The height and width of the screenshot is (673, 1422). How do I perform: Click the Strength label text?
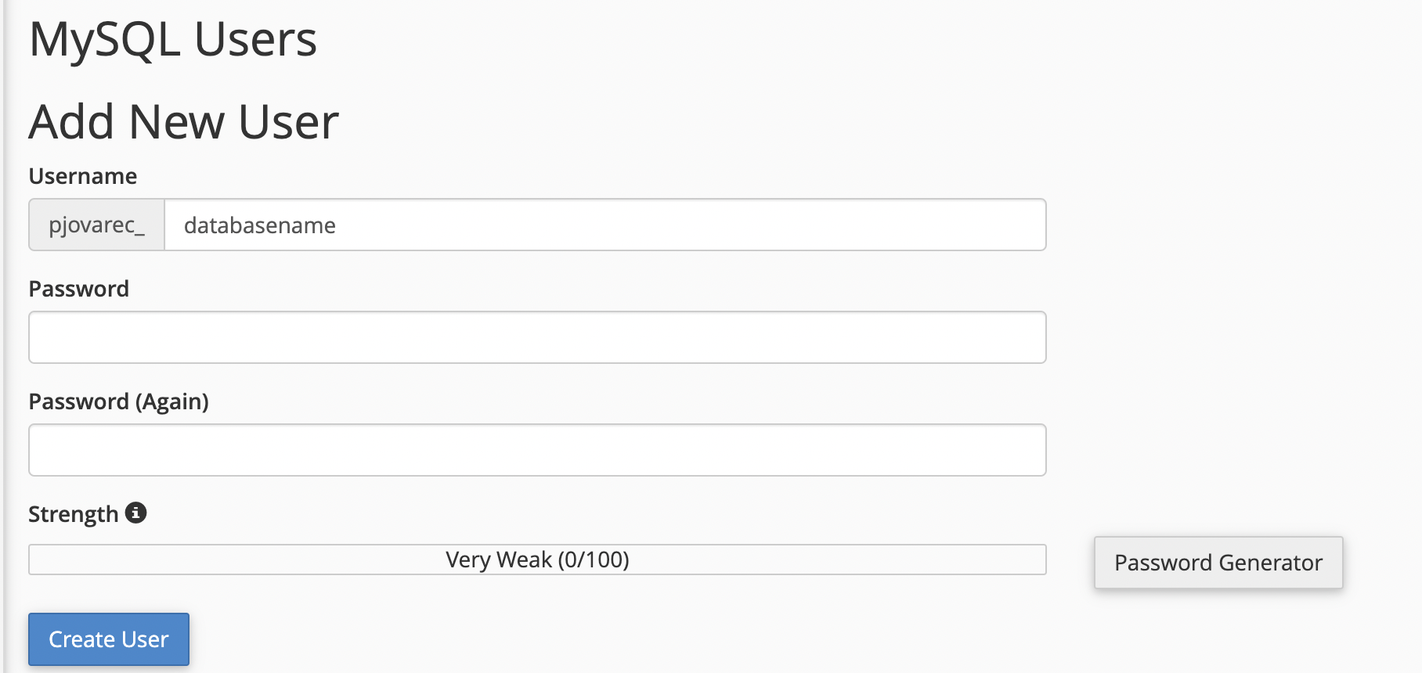[74, 514]
